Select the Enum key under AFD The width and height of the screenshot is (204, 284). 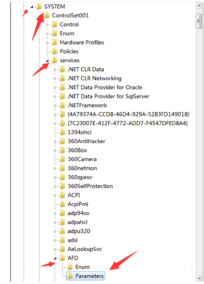tap(82, 267)
